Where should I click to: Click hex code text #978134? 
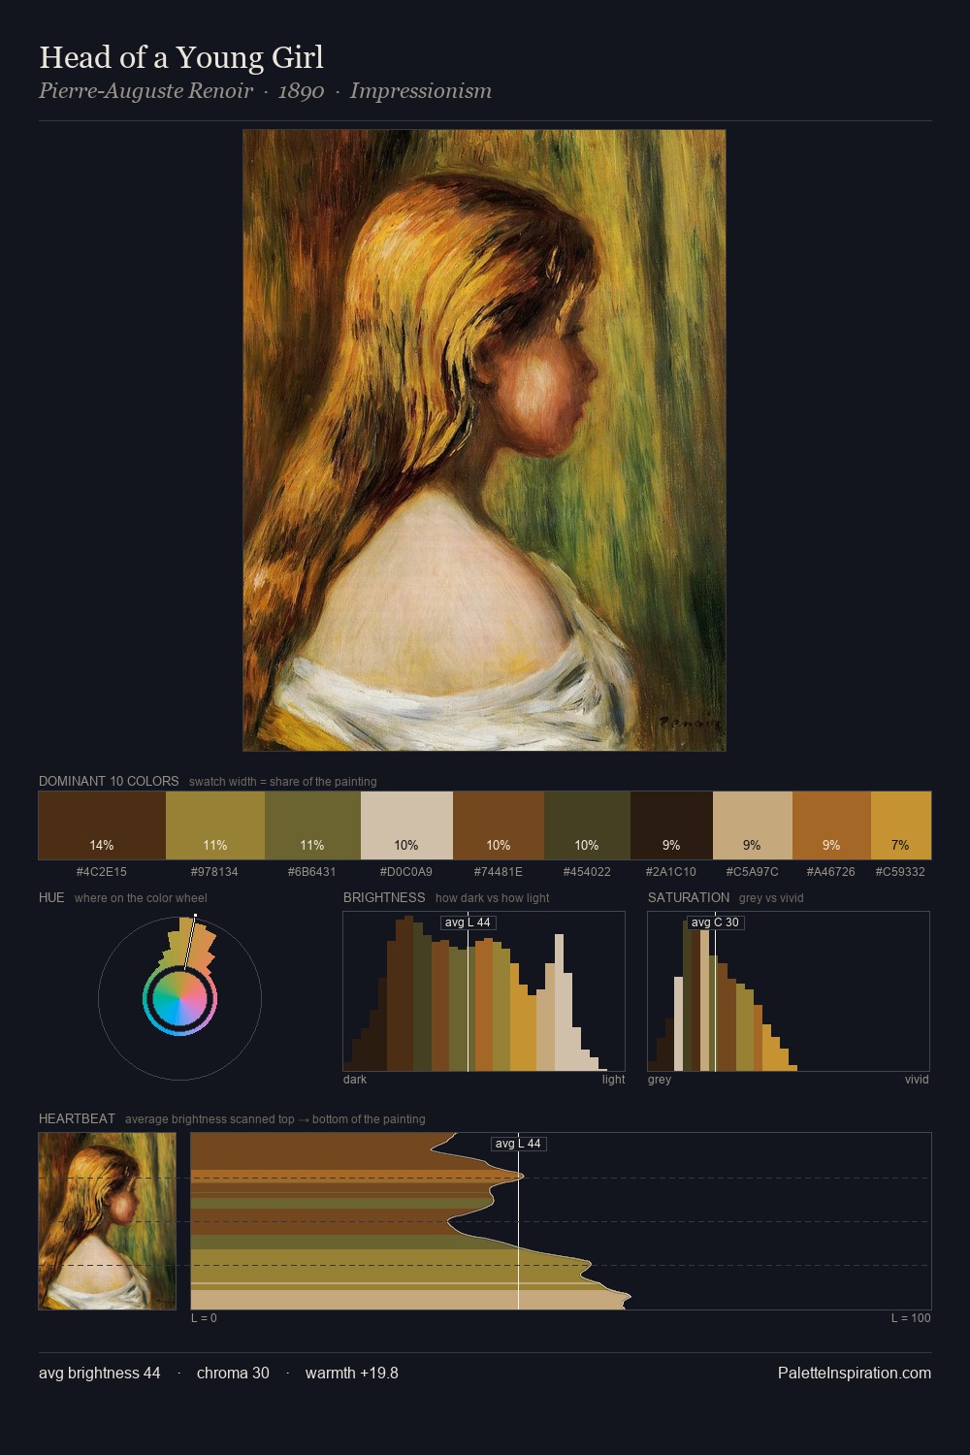[214, 872]
